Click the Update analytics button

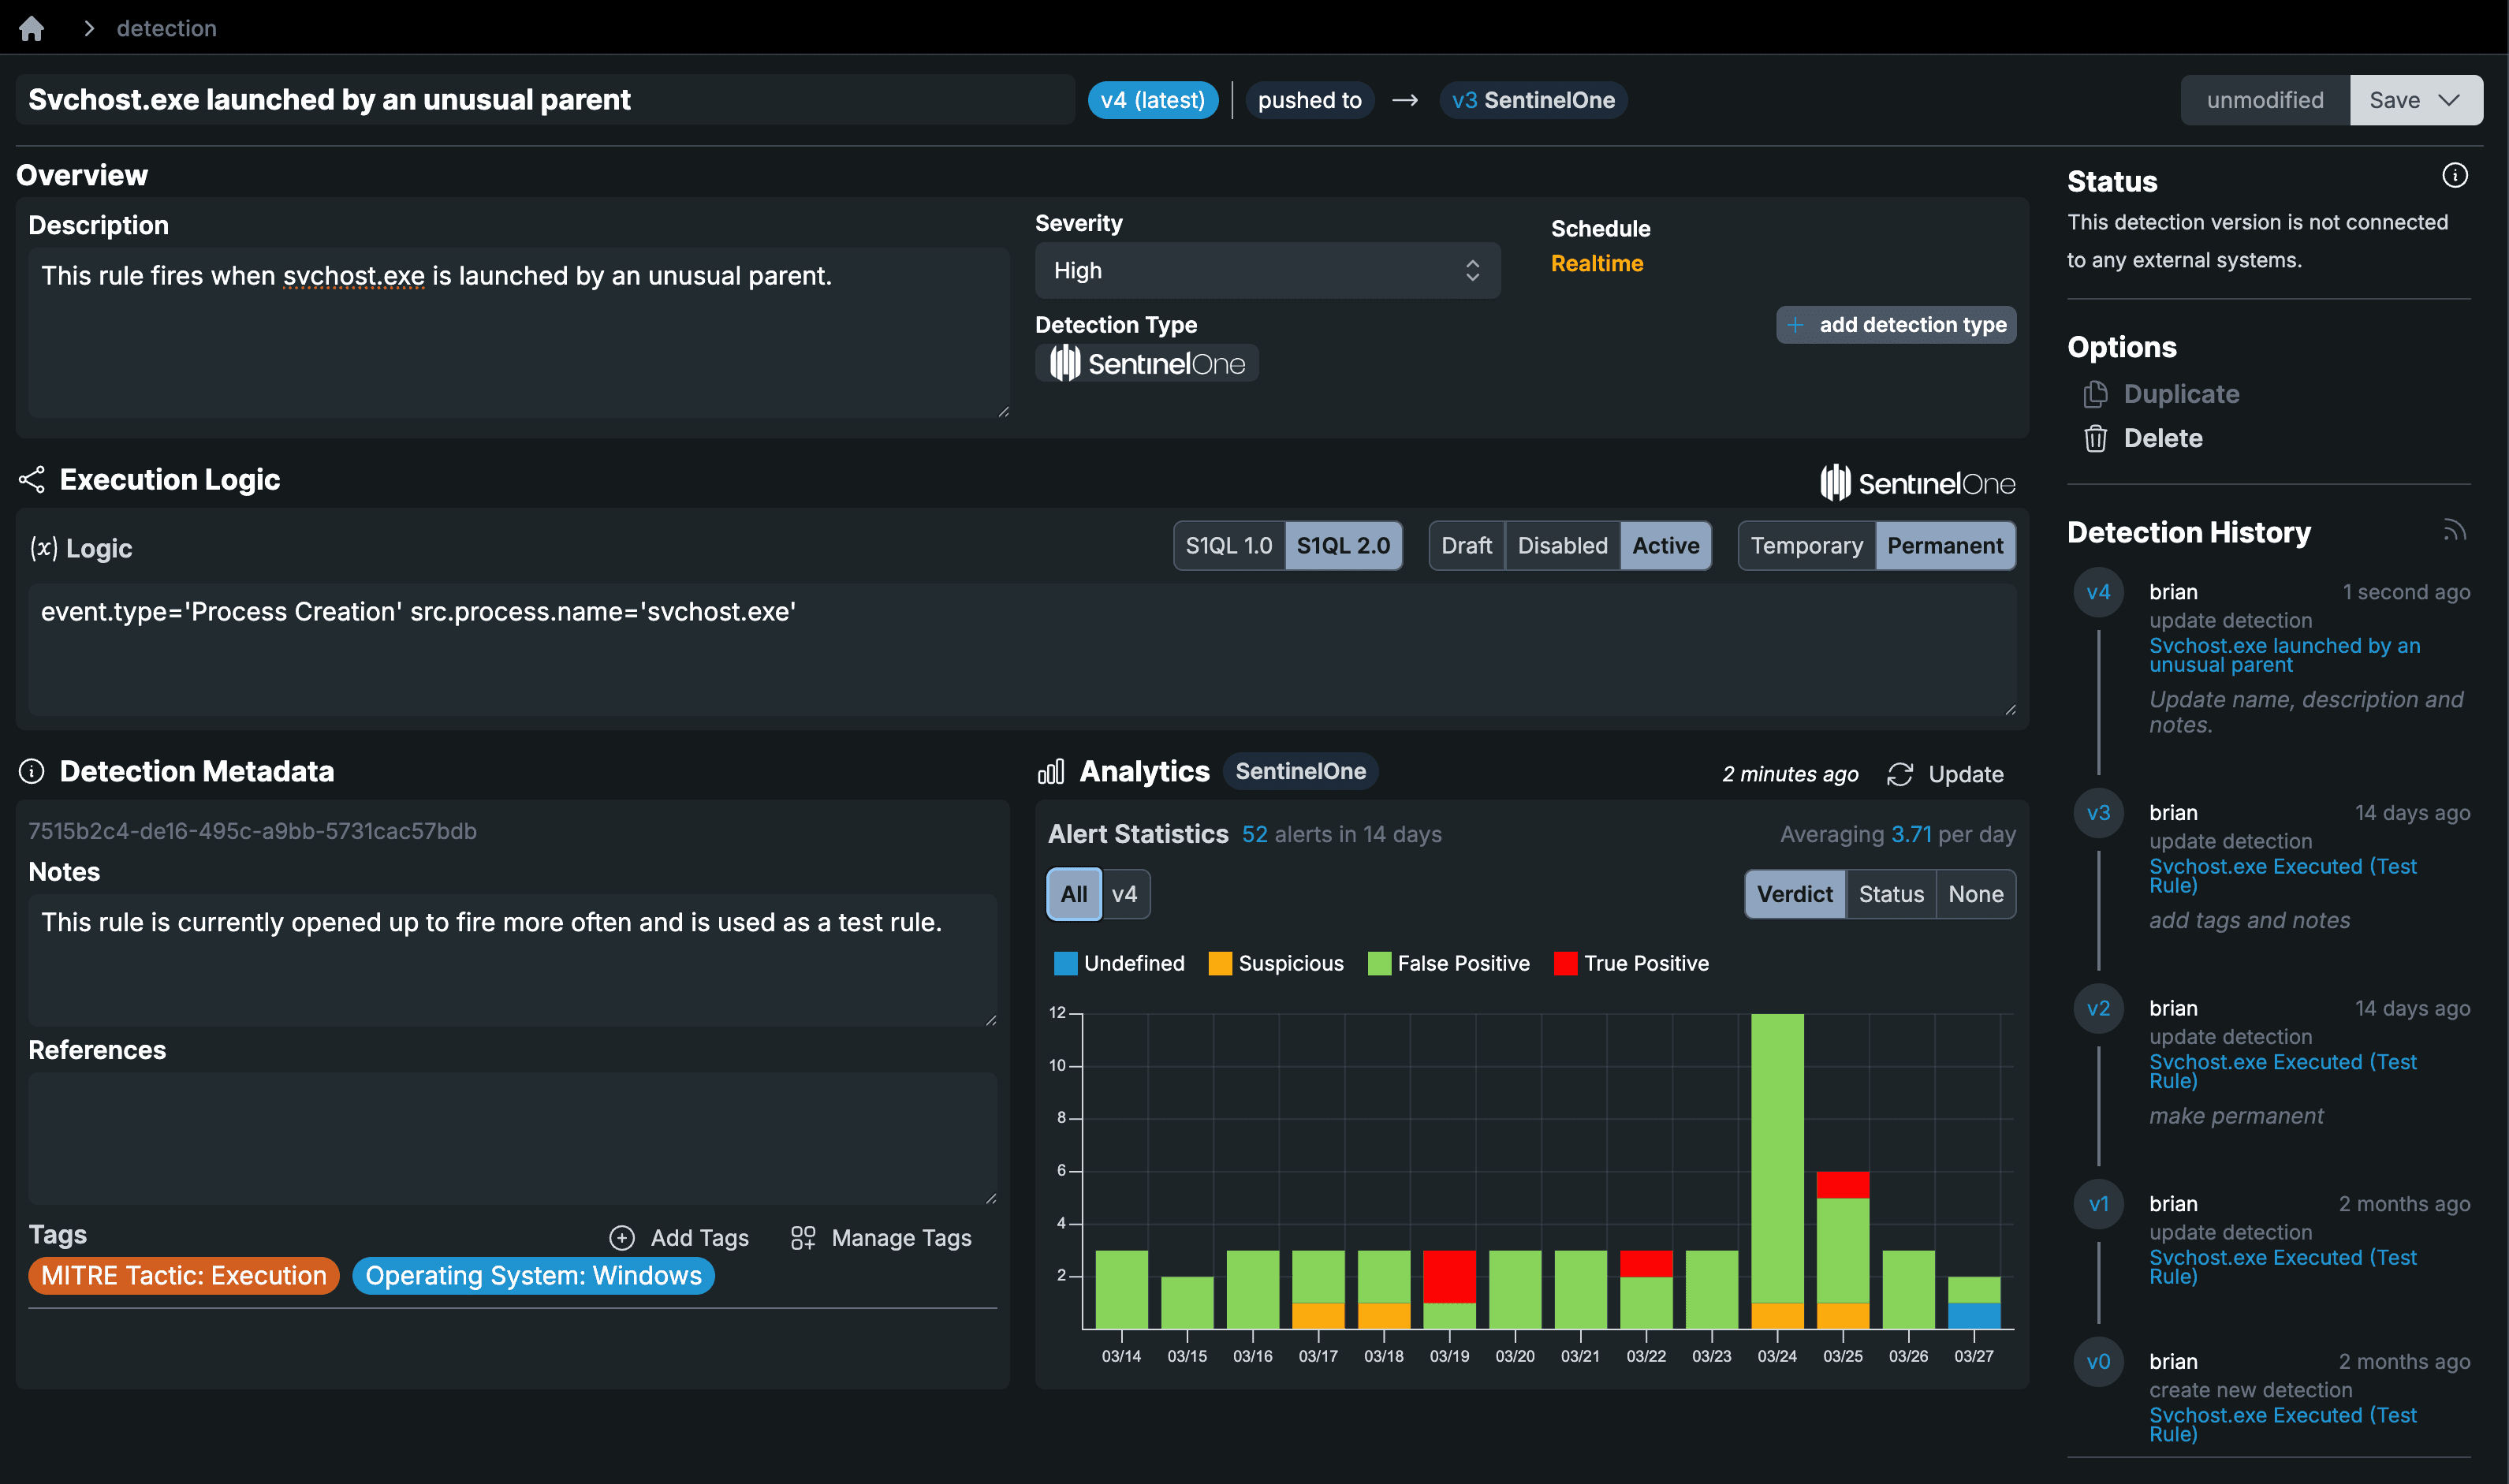coord(1946,774)
